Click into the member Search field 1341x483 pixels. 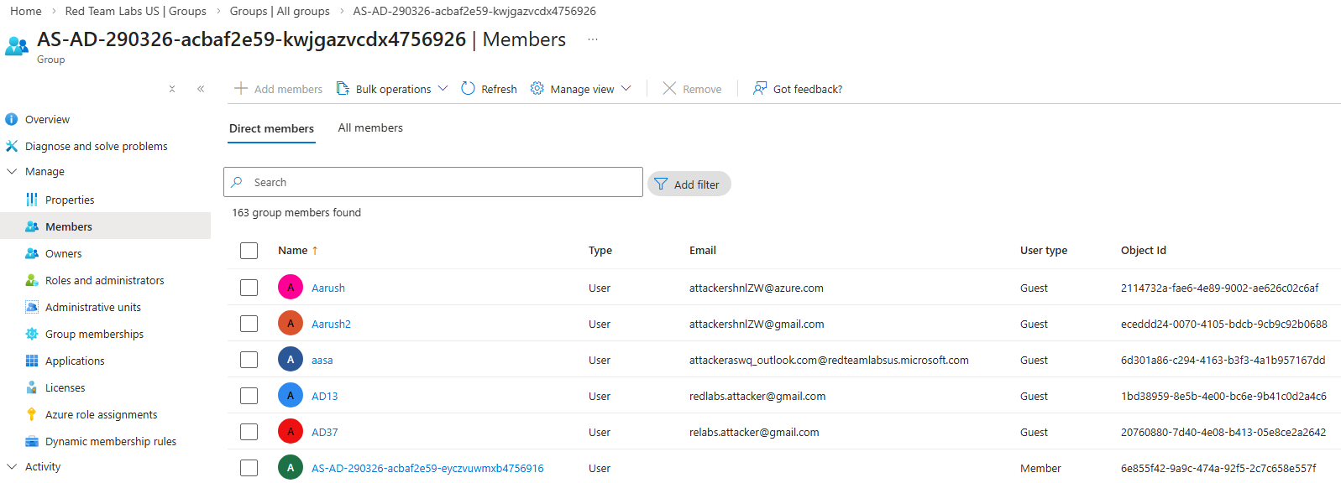point(437,182)
